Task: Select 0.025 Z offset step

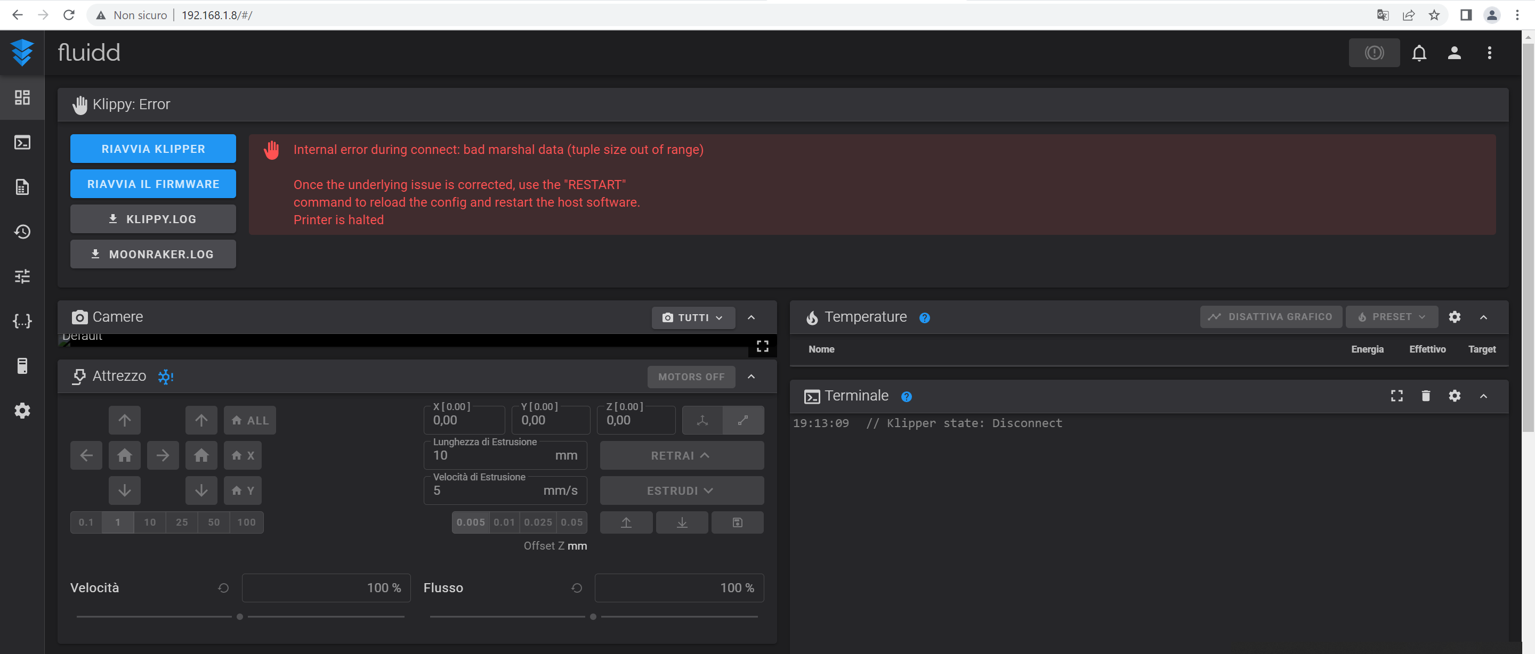Action: pos(537,522)
